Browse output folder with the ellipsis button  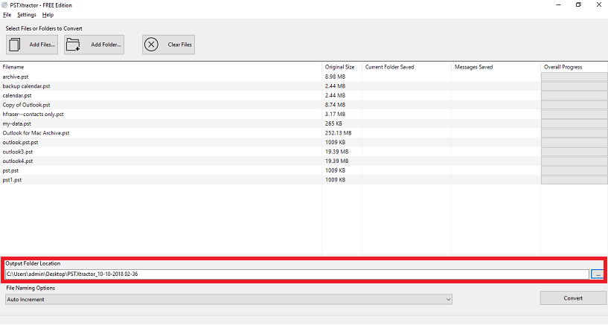pos(598,274)
